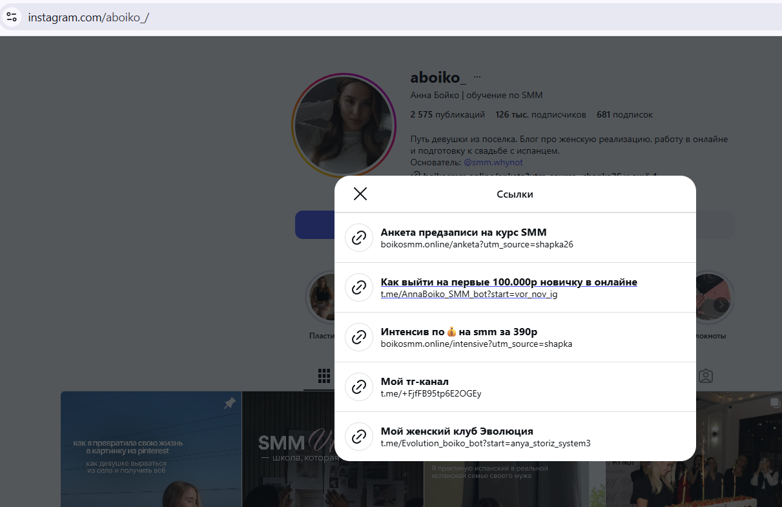Open the @smm.whynot profile link
Image resolution: width=782 pixels, height=507 pixels.
[x=493, y=162]
